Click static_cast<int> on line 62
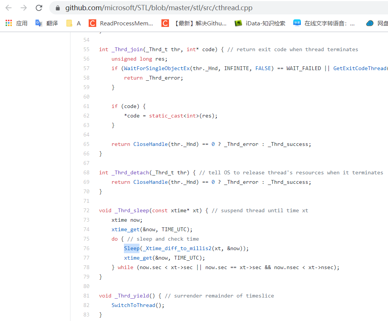388x321 pixels. point(174,116)
